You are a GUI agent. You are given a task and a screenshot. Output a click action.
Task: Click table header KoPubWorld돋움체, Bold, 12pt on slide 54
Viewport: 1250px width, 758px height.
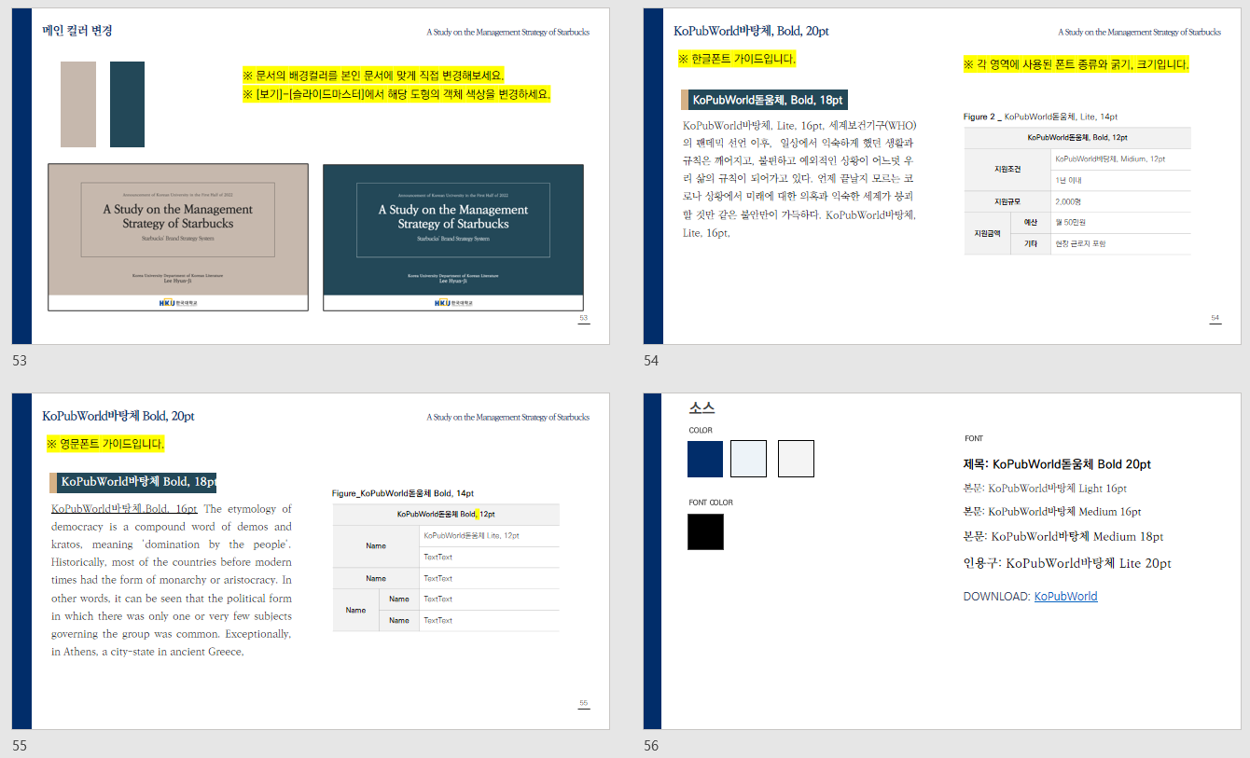point(1077,138)
